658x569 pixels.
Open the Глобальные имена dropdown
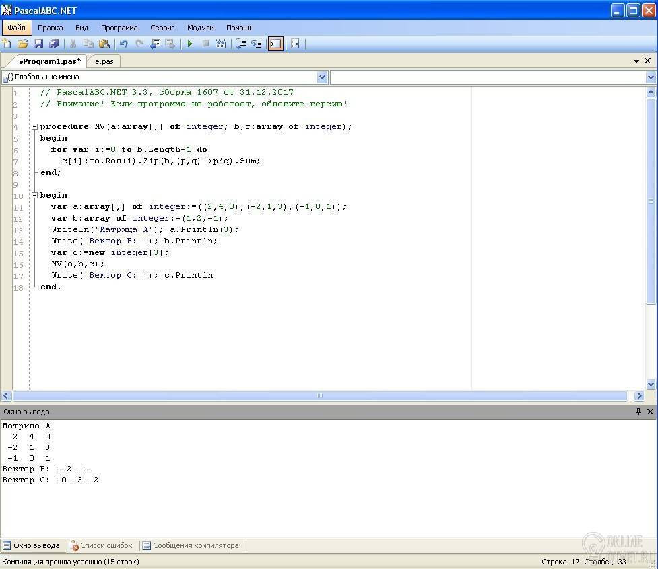(323, 77)
